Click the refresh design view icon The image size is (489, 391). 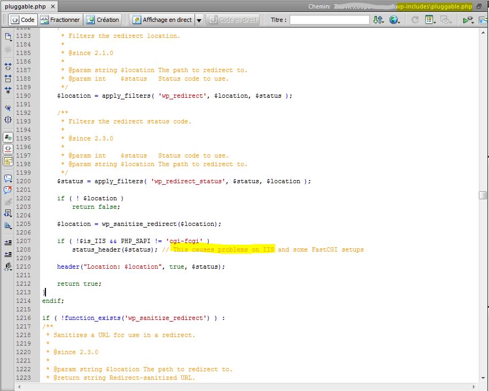point(415,20)
